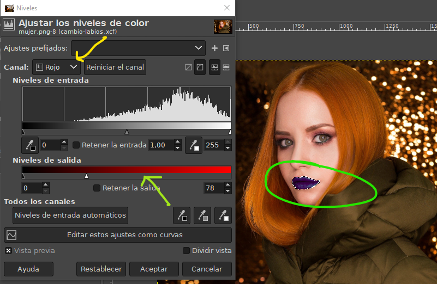The width and height of the screenshot is (437, 284).
Task: Increase the gamma value 1,00 with up arrow
Action: coord(177,143)
